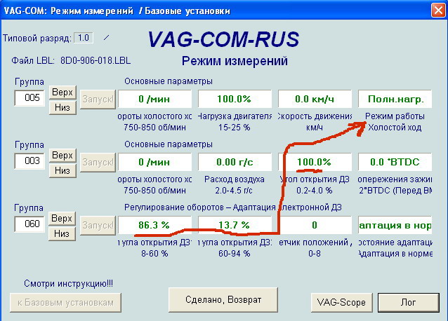Click the 60-94 % range text
The width and height of the screenshot is (448, 321).
(x=235, y=254)
